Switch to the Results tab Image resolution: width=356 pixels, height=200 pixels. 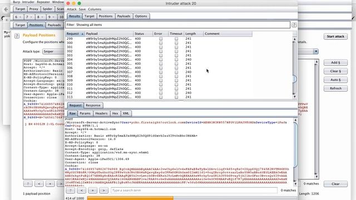tap(75, 16)
